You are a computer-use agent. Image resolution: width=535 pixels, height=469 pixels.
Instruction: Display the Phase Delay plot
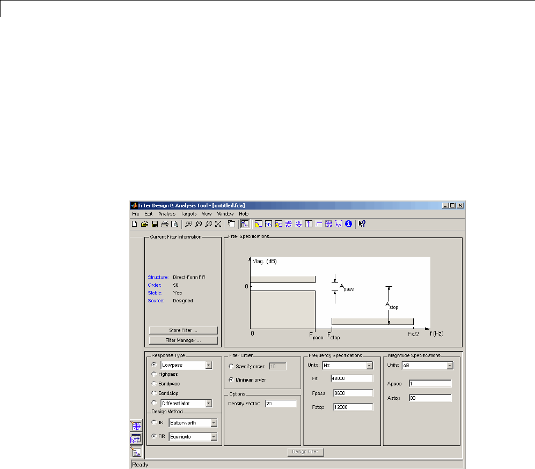[298, 224]
